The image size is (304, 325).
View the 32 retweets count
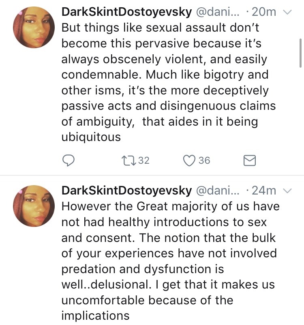[143, 161]
